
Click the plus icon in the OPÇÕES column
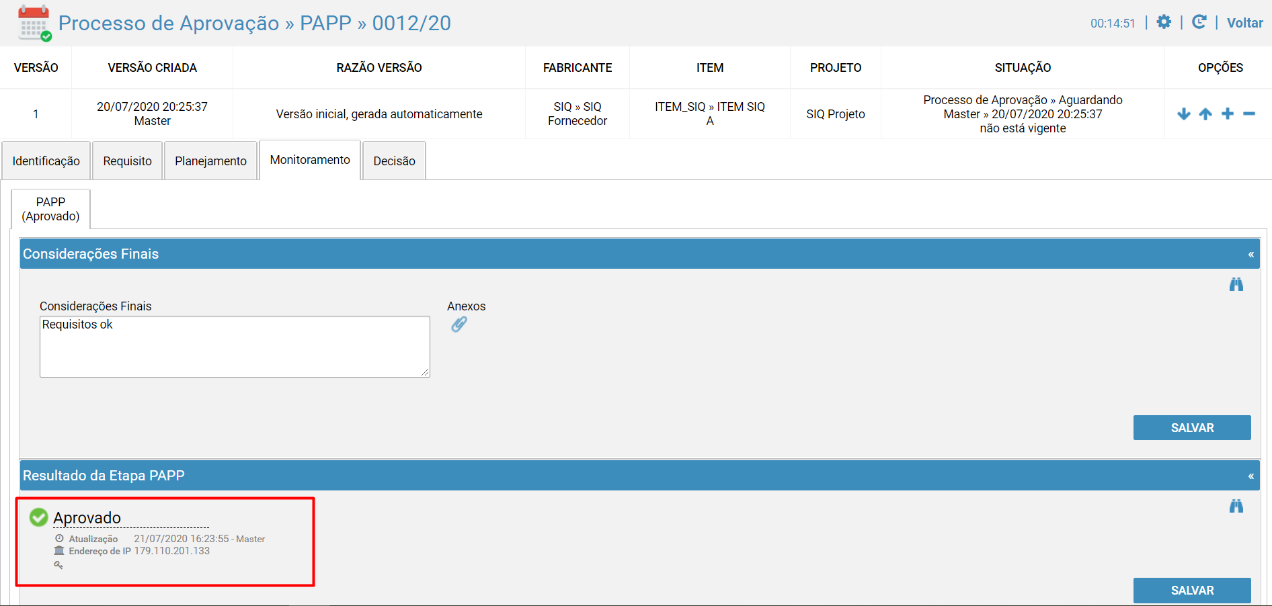click(1228, 114)
